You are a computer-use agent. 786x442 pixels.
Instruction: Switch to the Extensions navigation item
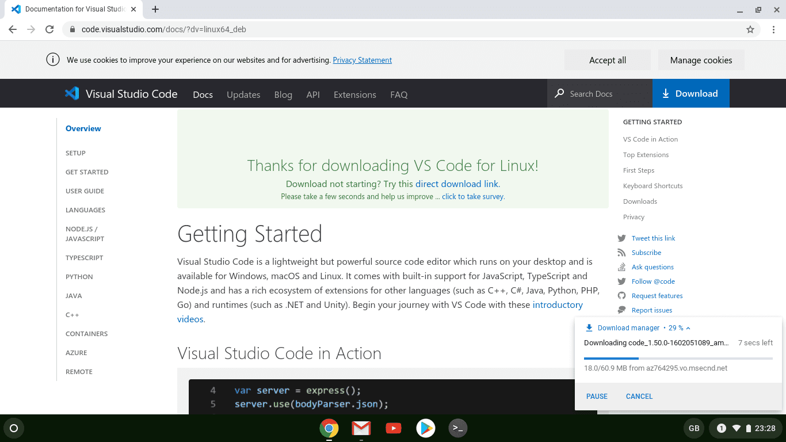(354, 94)
